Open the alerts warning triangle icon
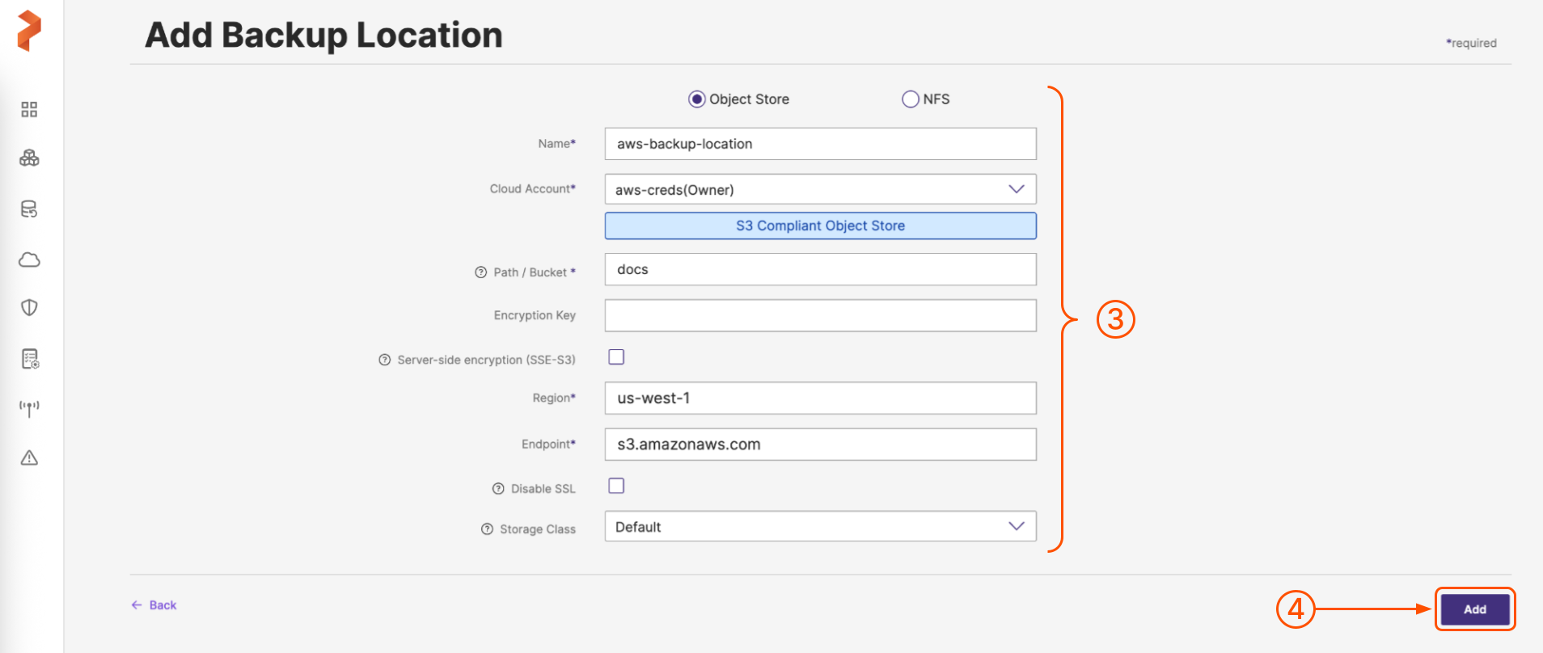The width and height of the screenshot is (1543, 653). pyautogui.click(x=29, y=458)
